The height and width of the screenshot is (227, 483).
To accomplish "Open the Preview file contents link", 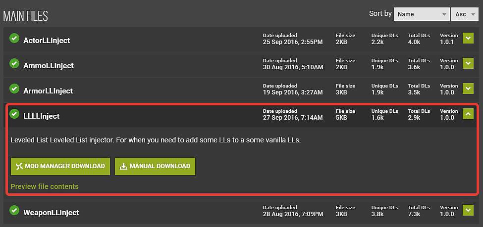I will [x=45, y=186].
